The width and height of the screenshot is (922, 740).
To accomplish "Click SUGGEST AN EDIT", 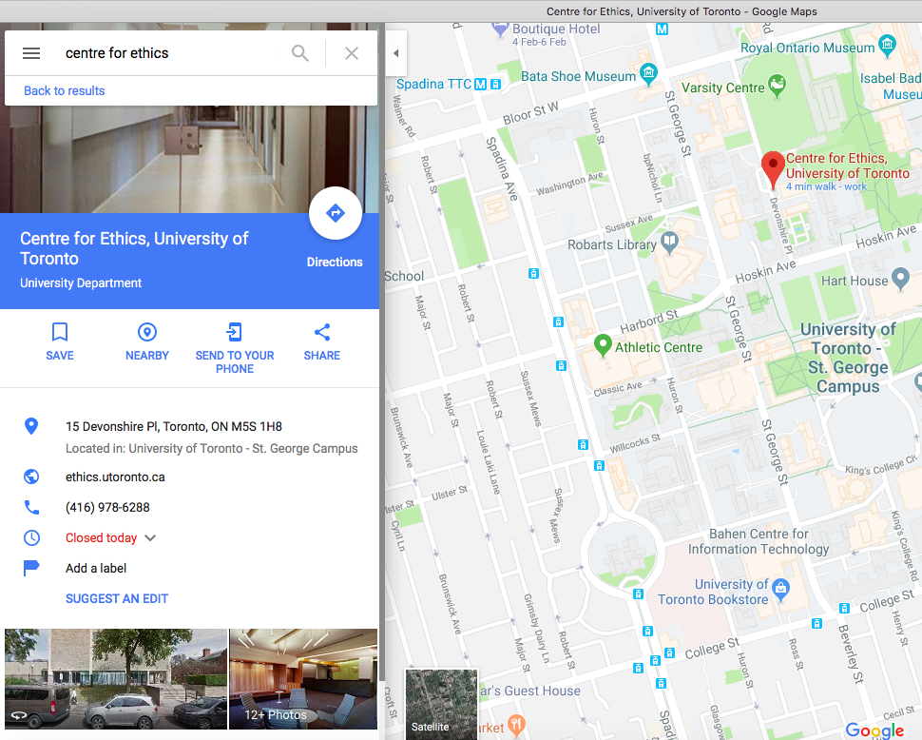I will coord(117,599).
